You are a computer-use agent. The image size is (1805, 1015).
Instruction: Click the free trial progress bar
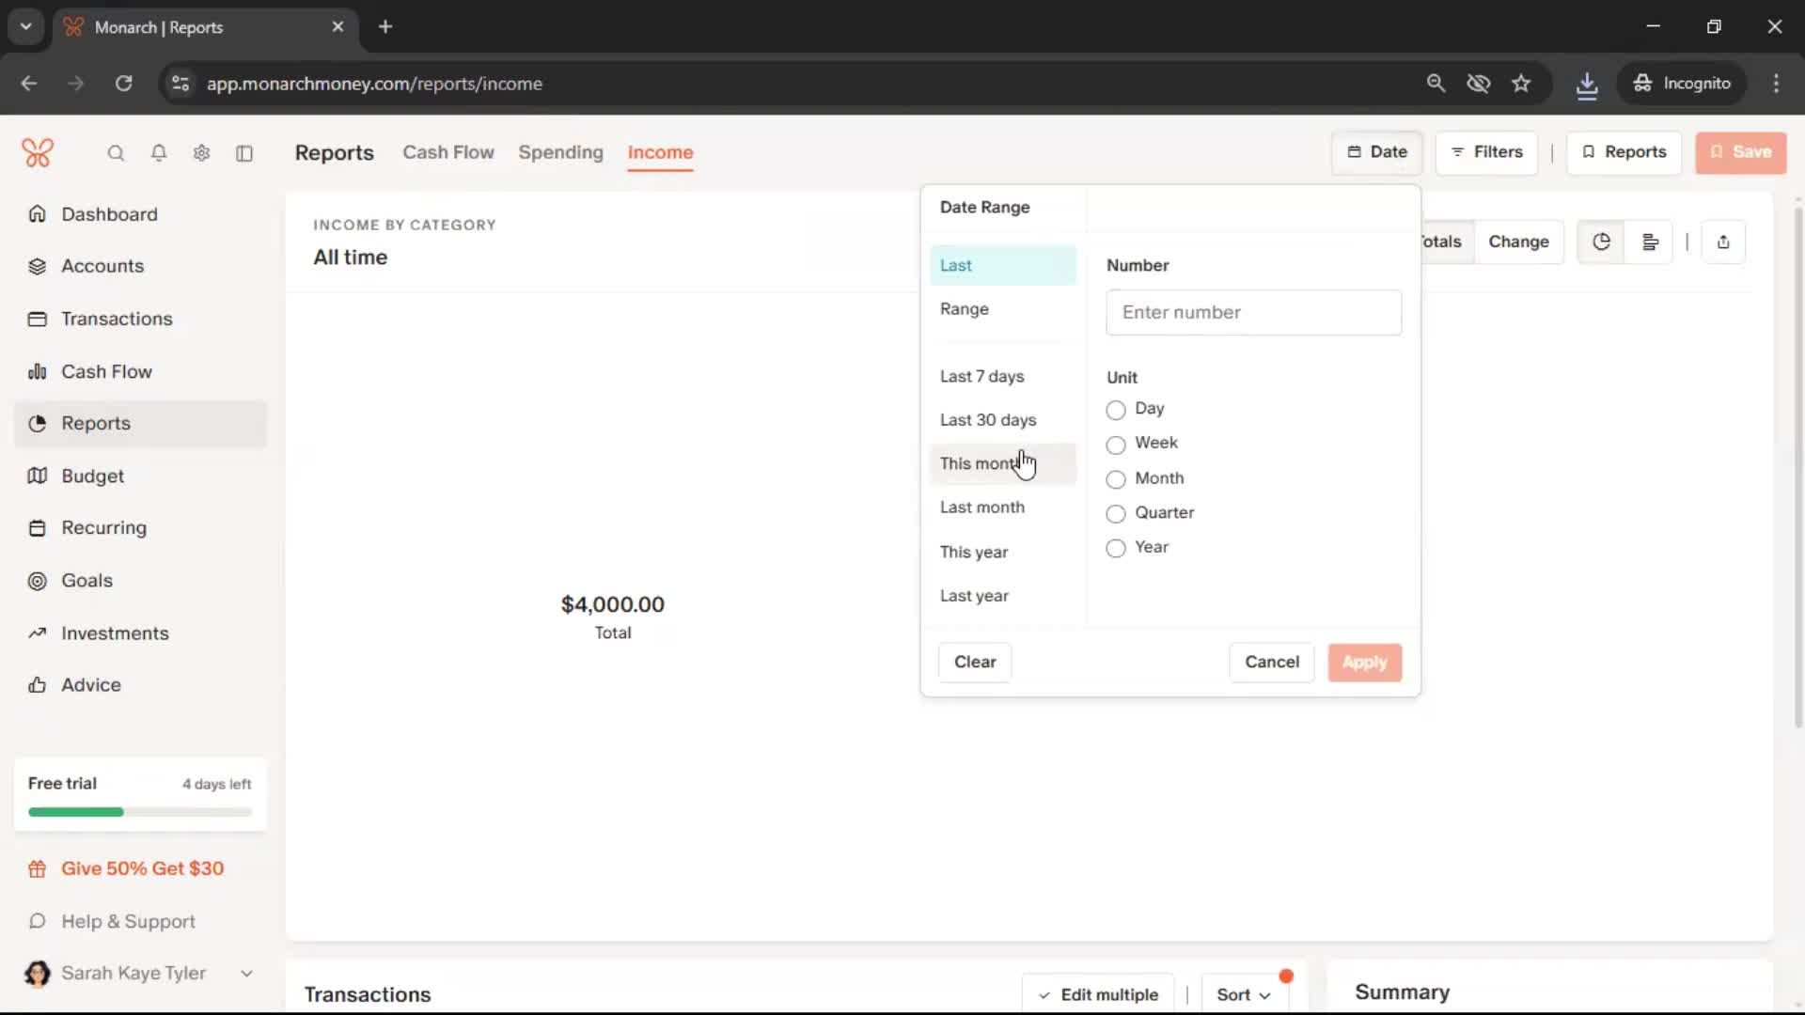[x=140, y=812]
